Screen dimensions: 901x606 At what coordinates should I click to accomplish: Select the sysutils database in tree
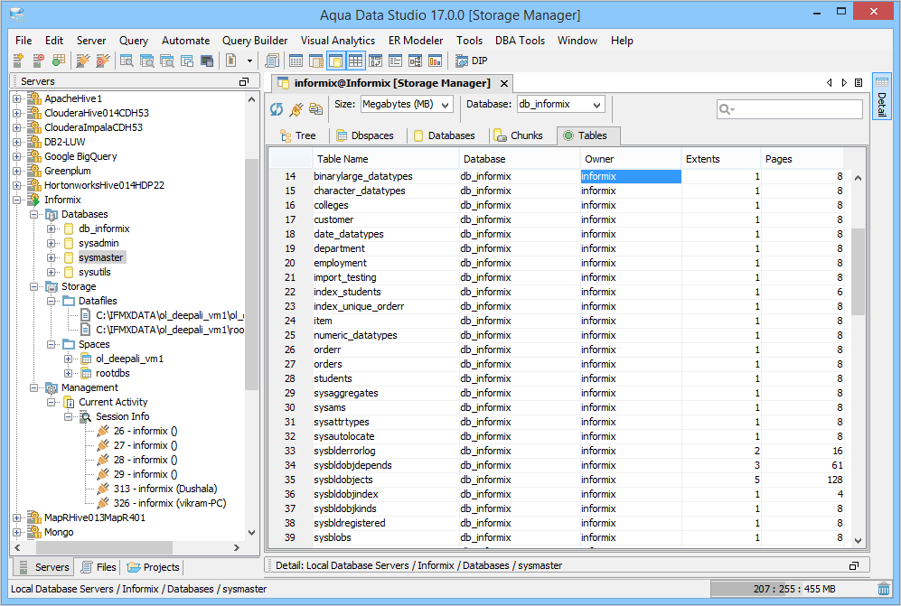(x=94, y=272)
